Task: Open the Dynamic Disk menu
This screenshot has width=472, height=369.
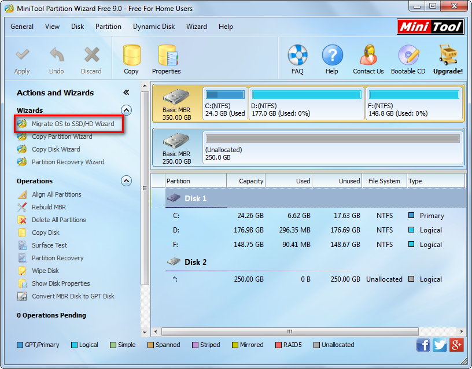Action: pyautogui.click(x=154, y=27)
